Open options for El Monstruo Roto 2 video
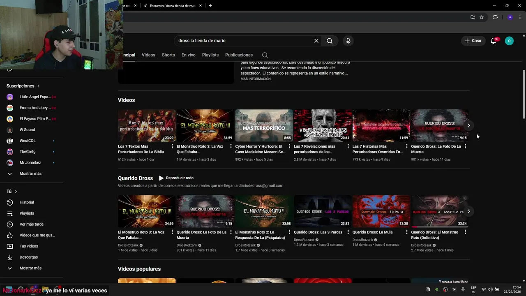This screenshot has width=526, height=296. tap(289, 232)
